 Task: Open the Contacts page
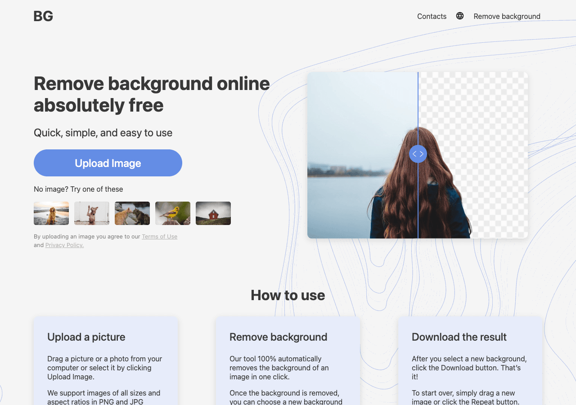tap(432, 16)
